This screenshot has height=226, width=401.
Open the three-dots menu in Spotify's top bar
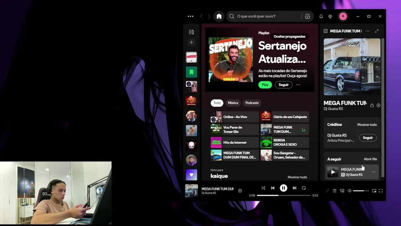(x=190, y=16)
